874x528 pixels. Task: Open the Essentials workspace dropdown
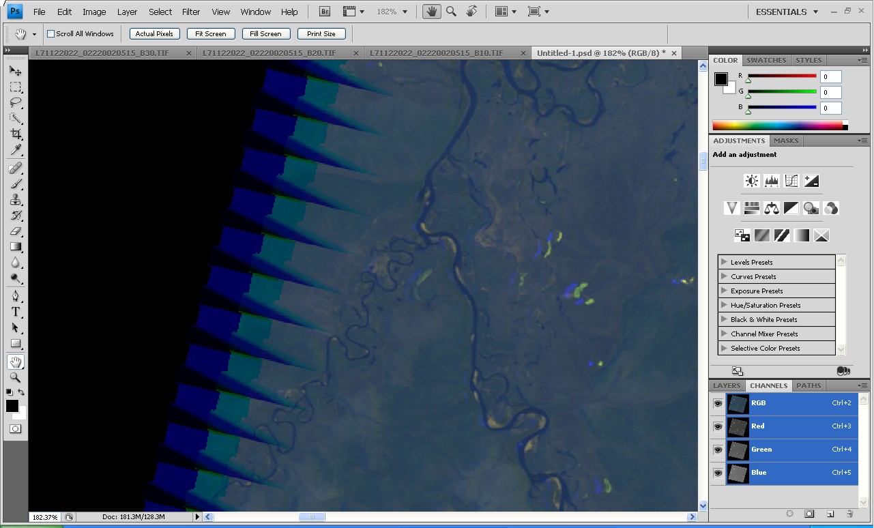pos(787,12)
